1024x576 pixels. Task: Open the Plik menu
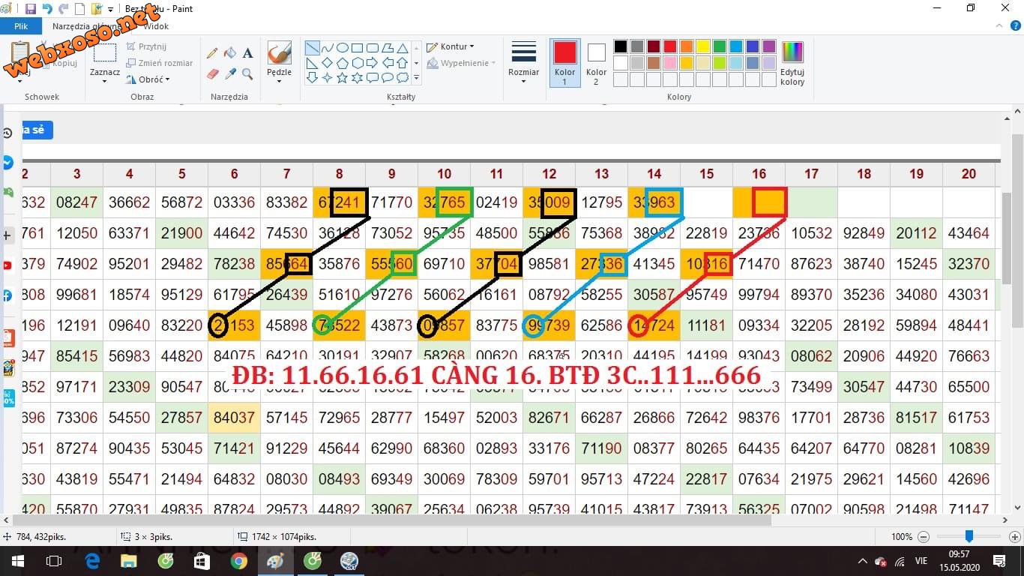(x=21, y=25)
